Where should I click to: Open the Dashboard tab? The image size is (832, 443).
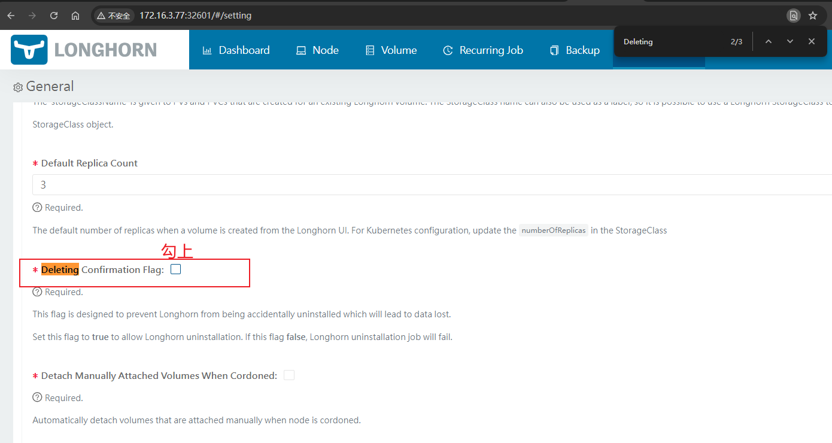tap(236, 50)
